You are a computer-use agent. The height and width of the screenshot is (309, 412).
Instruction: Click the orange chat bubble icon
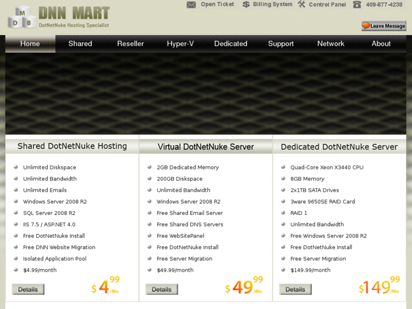(366, 26)
